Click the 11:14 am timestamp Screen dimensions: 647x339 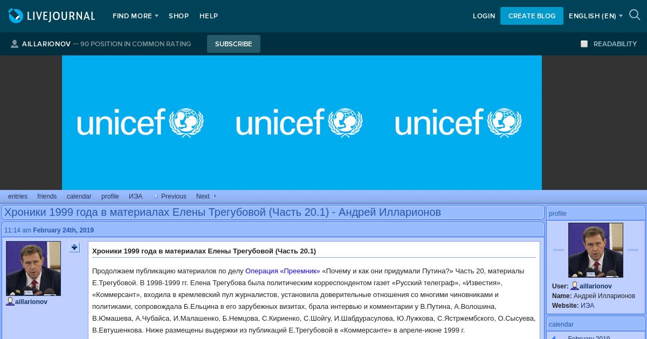18,230
